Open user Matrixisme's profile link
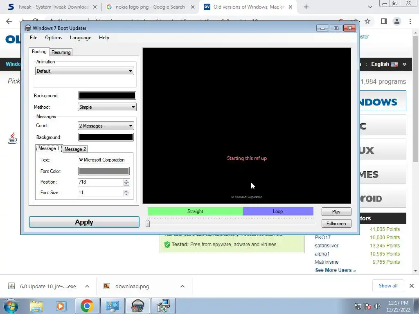The width and height of the screenshot is (419, 314). point(327,262)
